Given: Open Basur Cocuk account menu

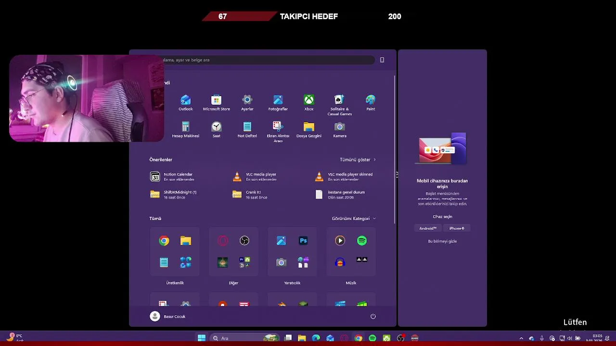Looking at the screenshot, I should click(168, 316).
